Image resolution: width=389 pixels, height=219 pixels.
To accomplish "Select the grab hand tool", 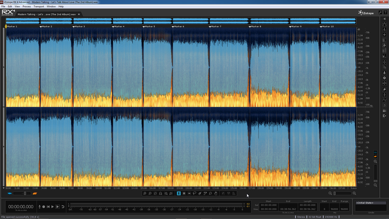I will [x=216, y=193].
